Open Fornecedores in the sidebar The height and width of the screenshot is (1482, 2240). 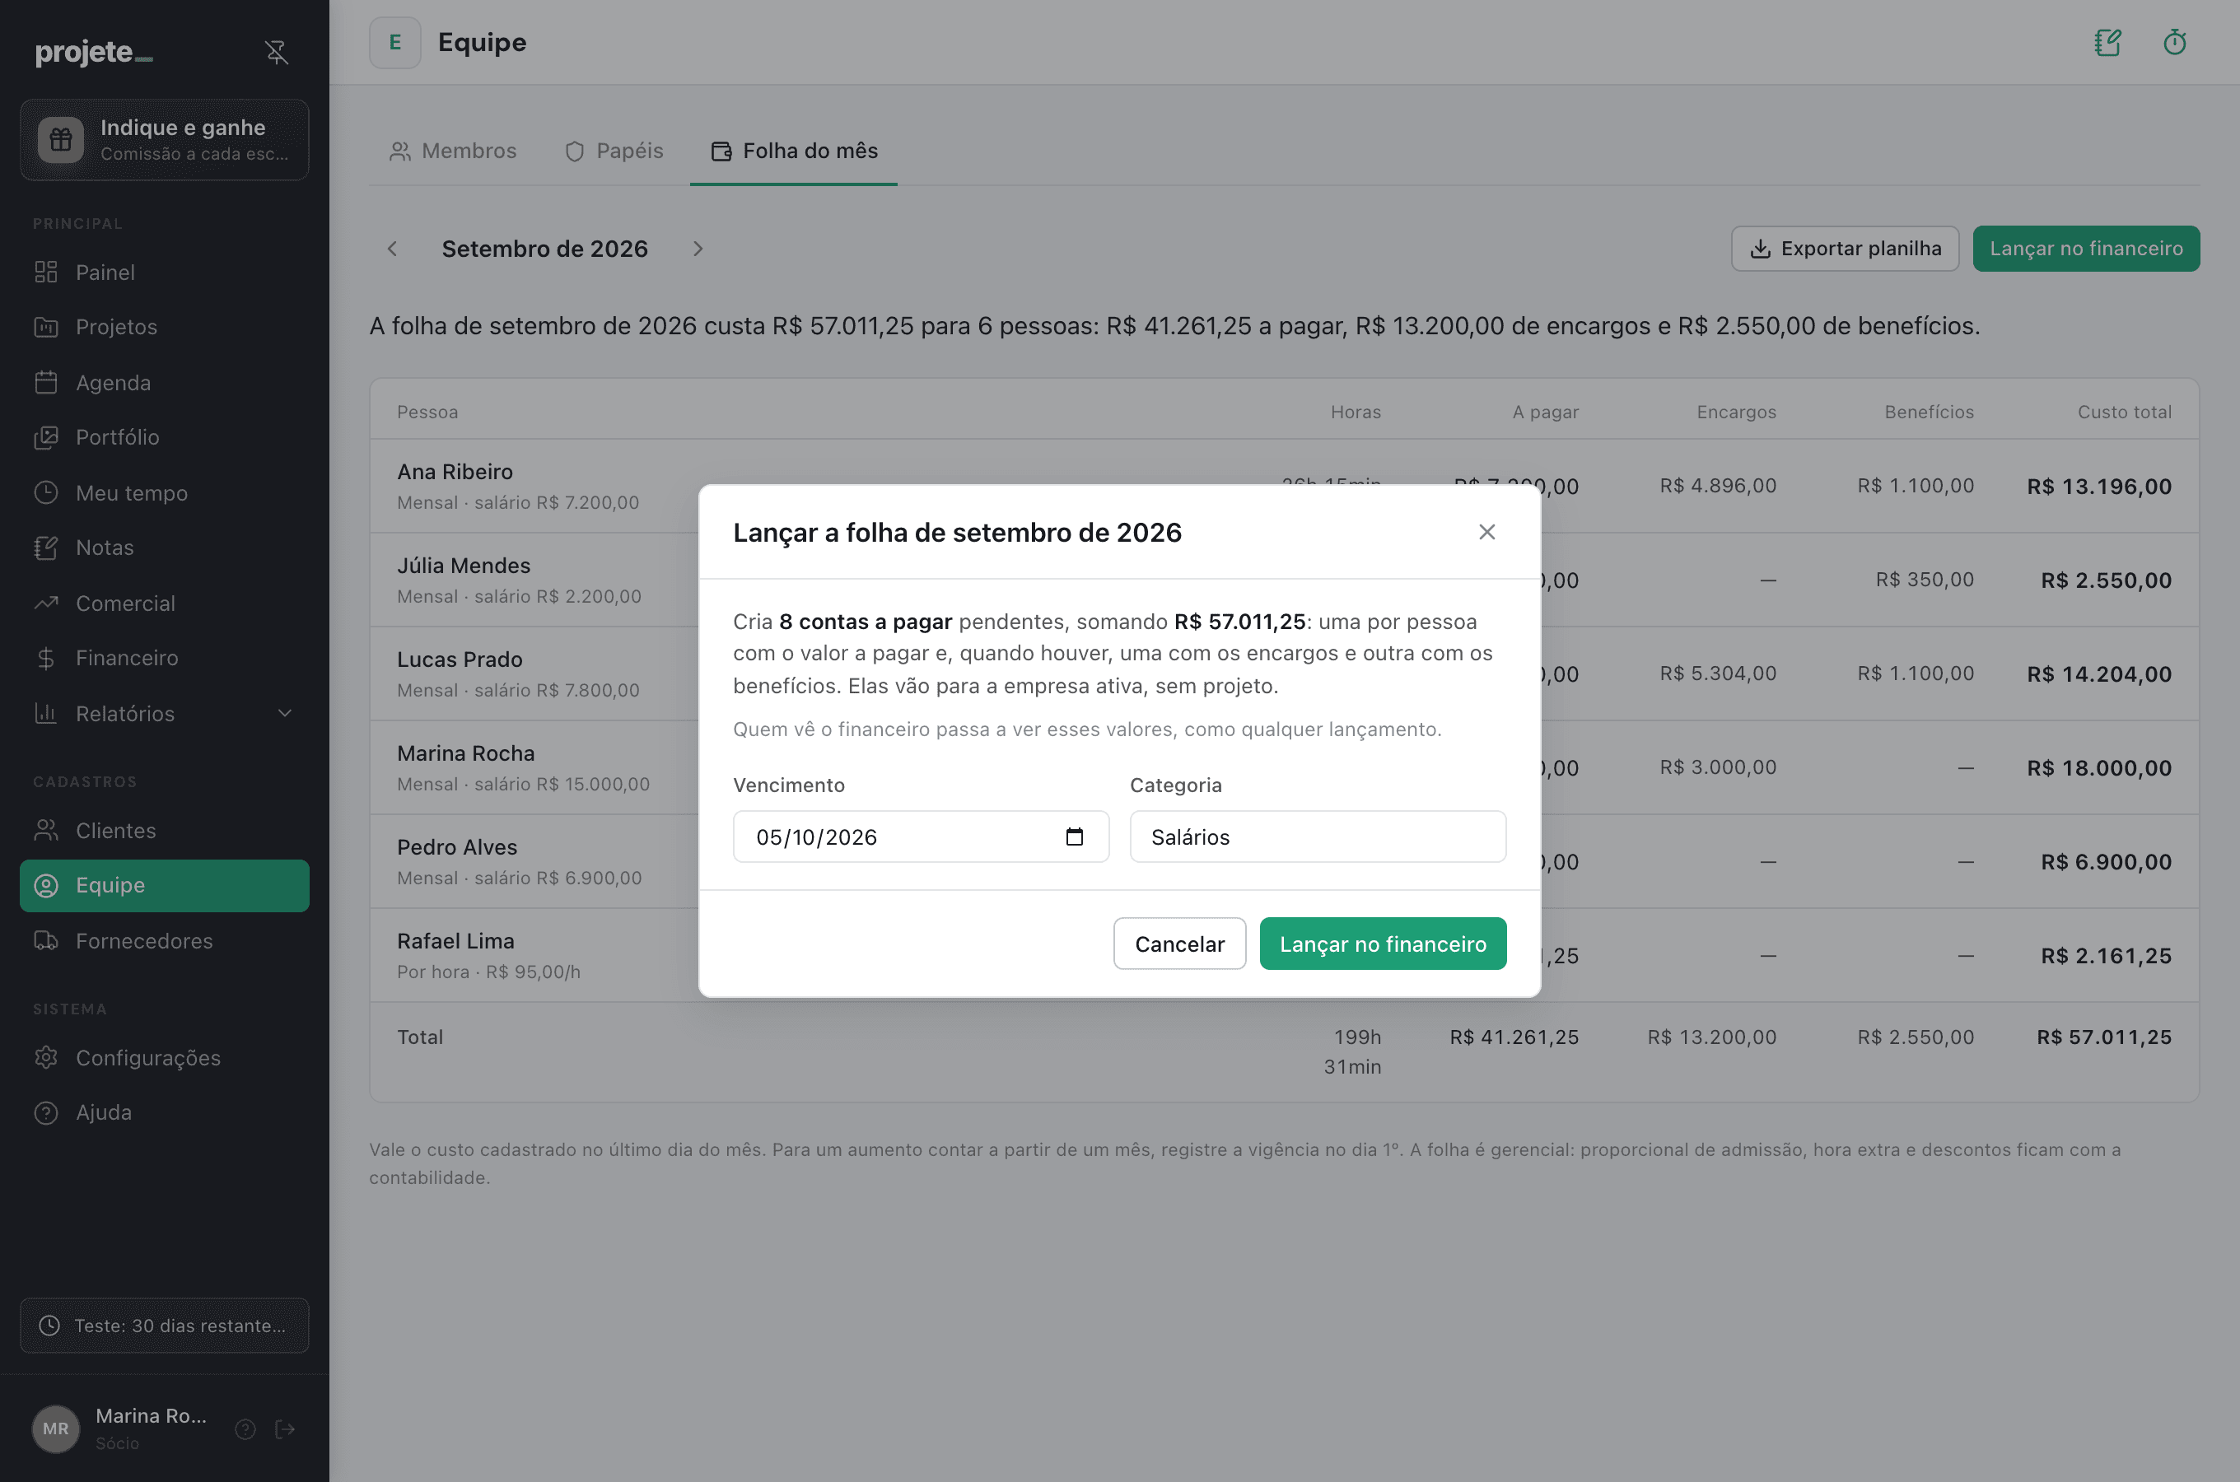click(x=165, y=941)
